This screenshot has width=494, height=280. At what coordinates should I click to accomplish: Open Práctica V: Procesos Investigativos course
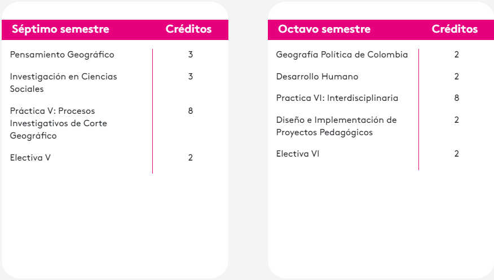pos(58,123)
